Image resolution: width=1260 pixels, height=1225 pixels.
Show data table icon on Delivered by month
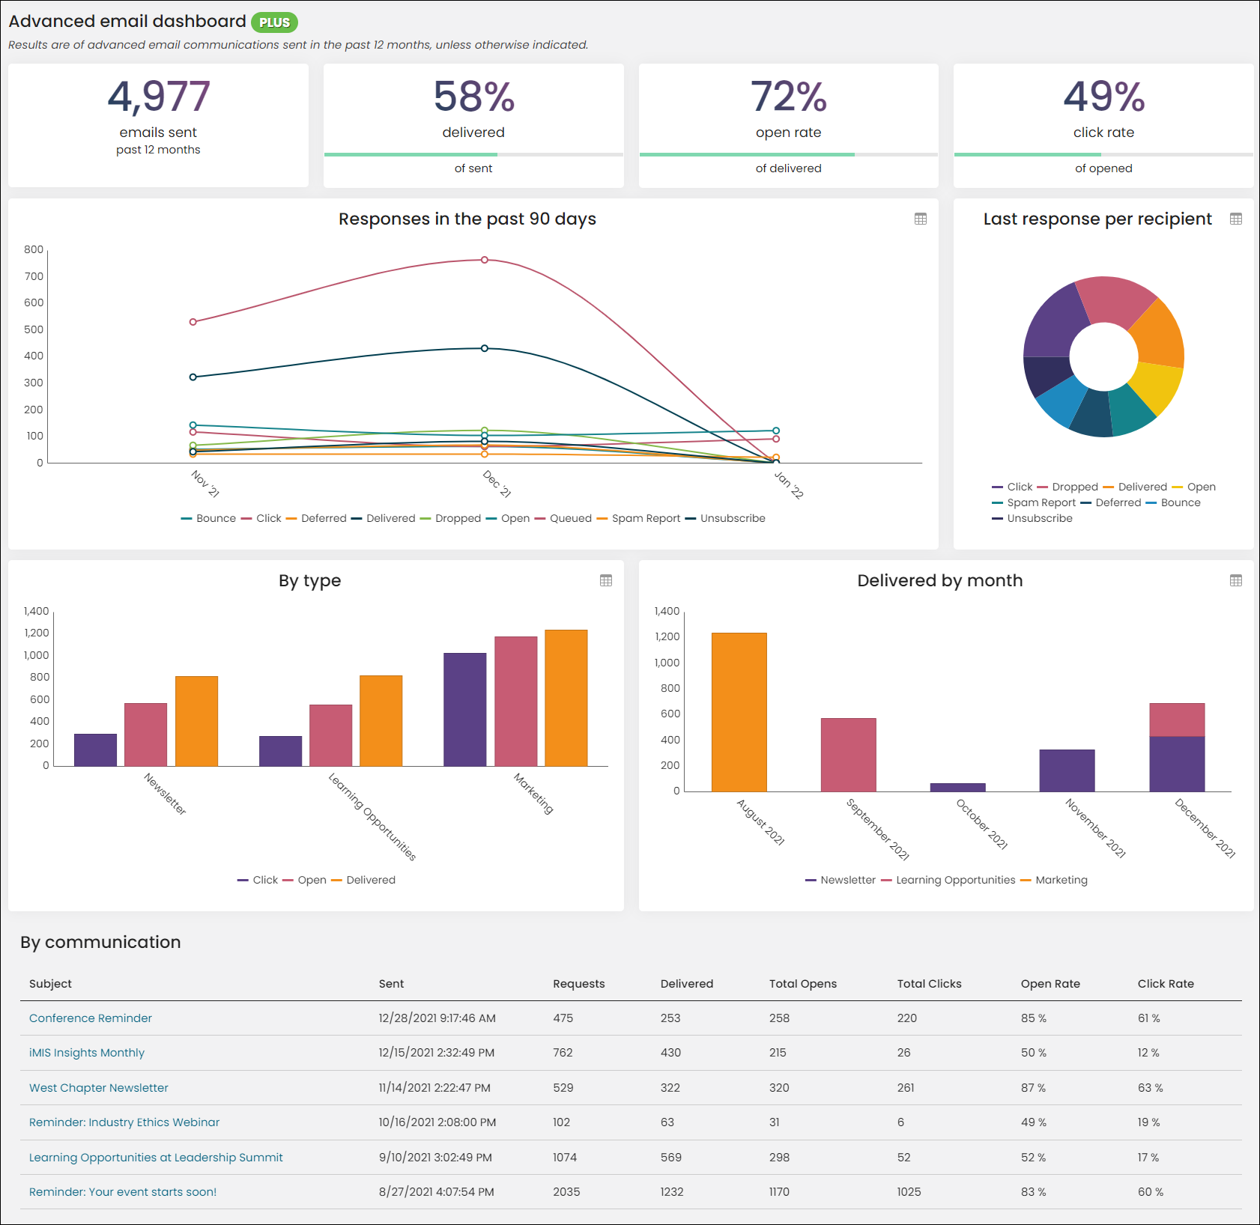1236,580
